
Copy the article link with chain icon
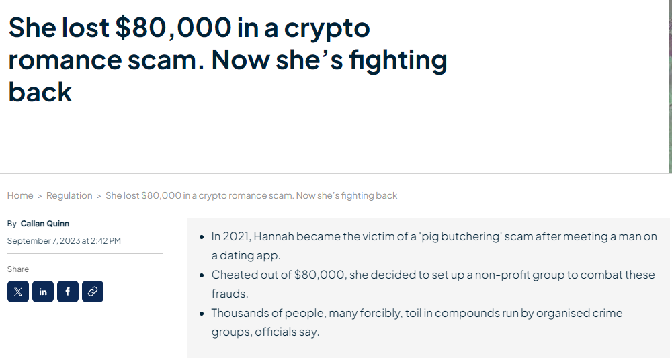[x=93, y=292]
